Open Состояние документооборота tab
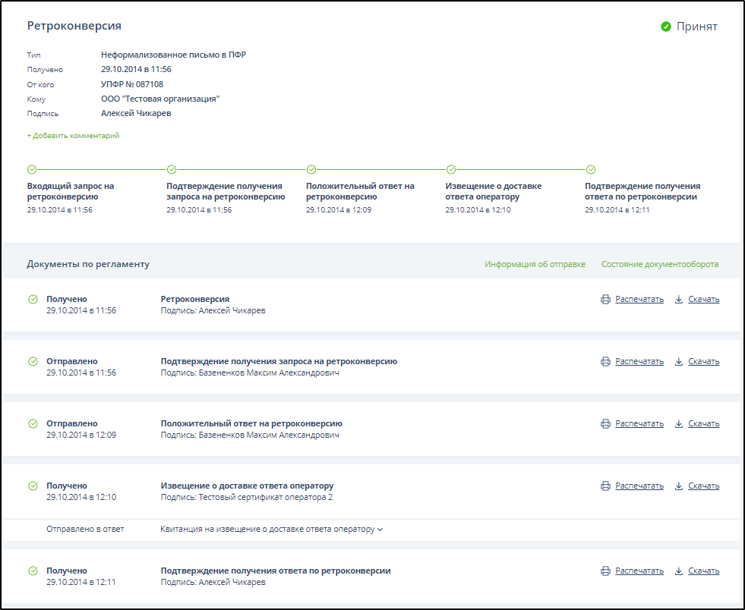This screenshot has width=745, height=610. [659, 265]
